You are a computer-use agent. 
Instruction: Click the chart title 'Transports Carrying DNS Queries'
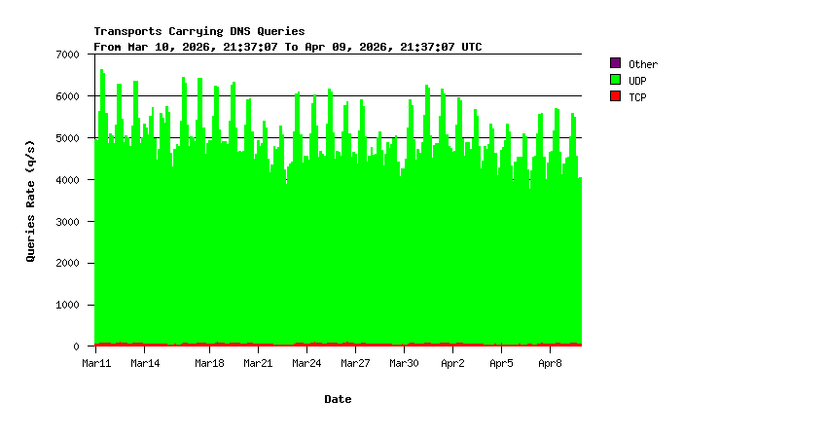(x=199, y=31)
